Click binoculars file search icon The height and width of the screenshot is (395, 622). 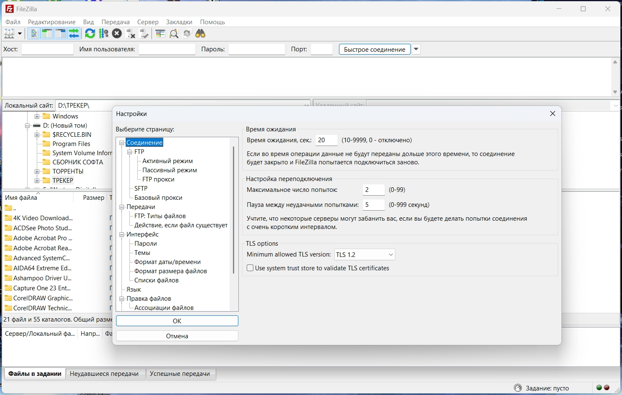(x=200, y=34)
